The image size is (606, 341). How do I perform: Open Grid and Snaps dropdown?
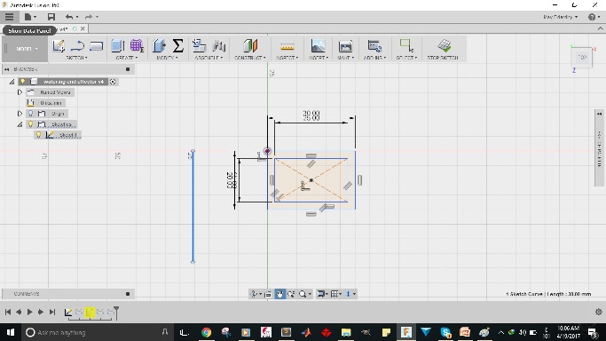(x=336, y=294)
